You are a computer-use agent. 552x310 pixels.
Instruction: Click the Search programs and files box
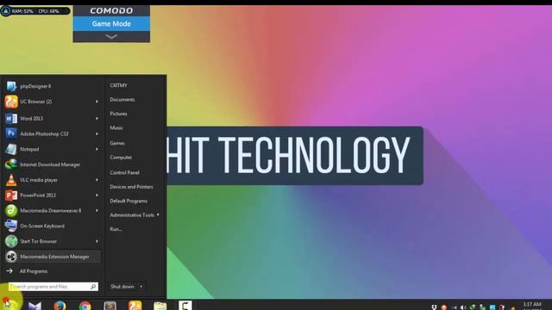(x=53, y=287)
